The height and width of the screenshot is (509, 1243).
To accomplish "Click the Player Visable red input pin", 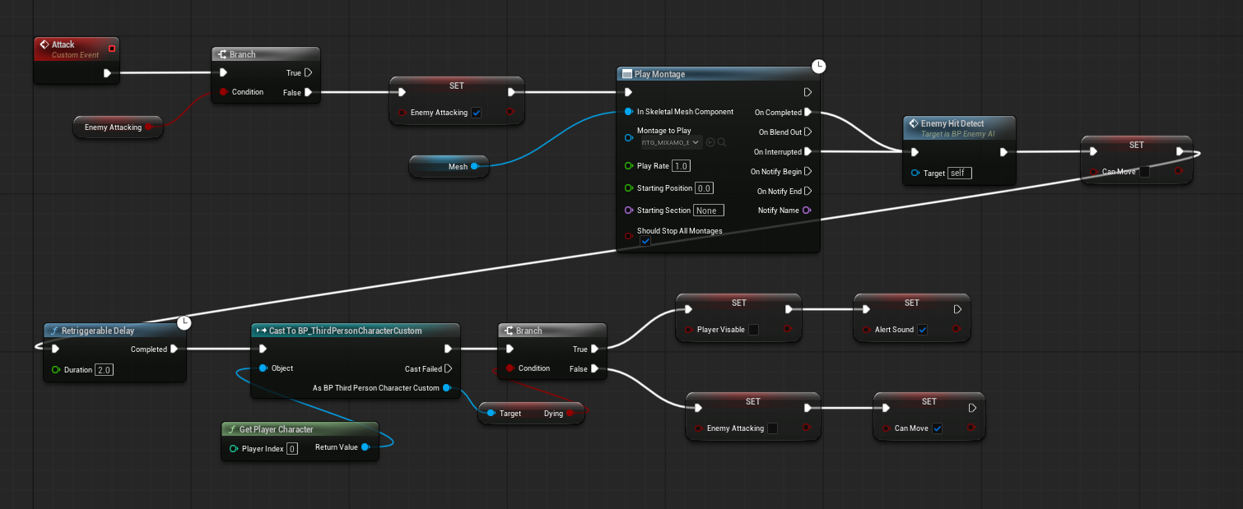I will click(x=688, y=330).
